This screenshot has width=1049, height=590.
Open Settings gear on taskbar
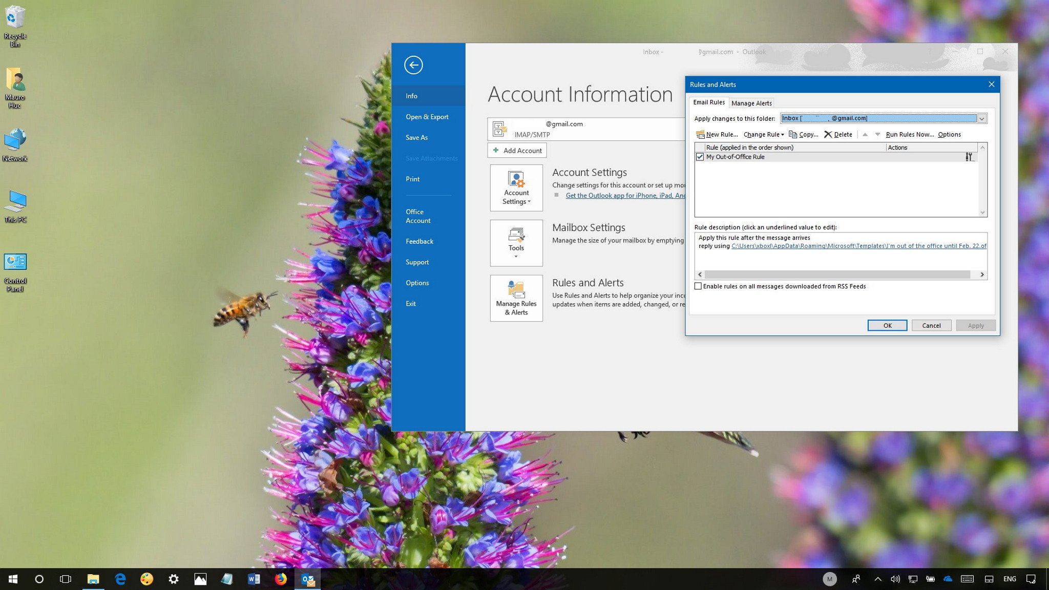click(174, 579)
